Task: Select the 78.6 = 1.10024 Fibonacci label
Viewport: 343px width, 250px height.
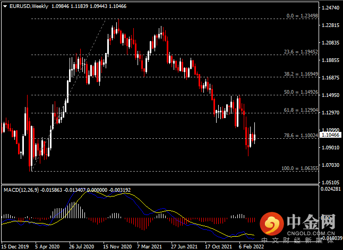Action: [301, 136]
